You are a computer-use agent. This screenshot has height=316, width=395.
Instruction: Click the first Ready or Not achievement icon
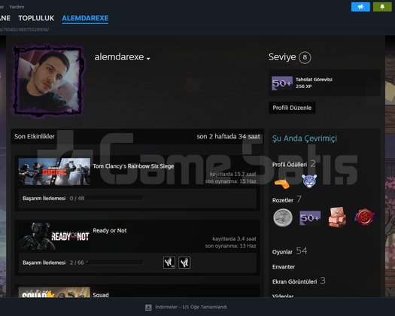coord(169,263)
